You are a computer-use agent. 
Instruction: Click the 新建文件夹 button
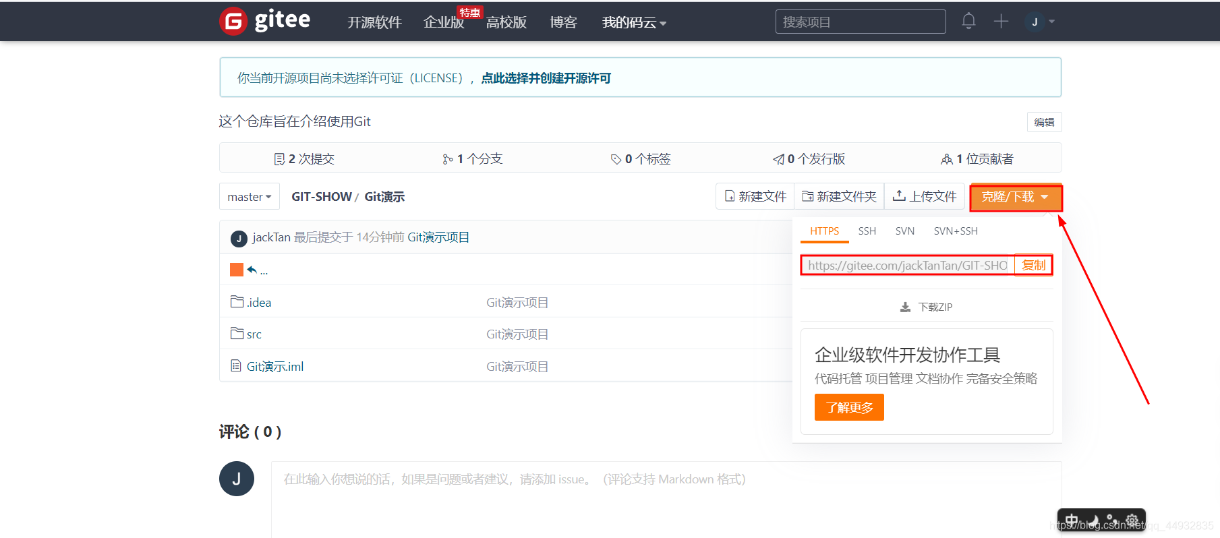click(x=839, y=196)
